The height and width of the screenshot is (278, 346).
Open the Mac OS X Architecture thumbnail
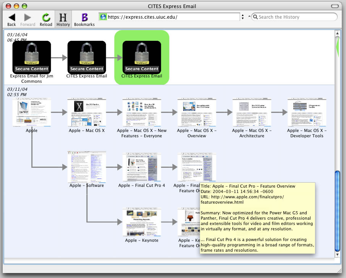252,112
